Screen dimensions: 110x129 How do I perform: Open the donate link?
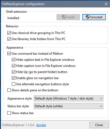coord(41,125)
